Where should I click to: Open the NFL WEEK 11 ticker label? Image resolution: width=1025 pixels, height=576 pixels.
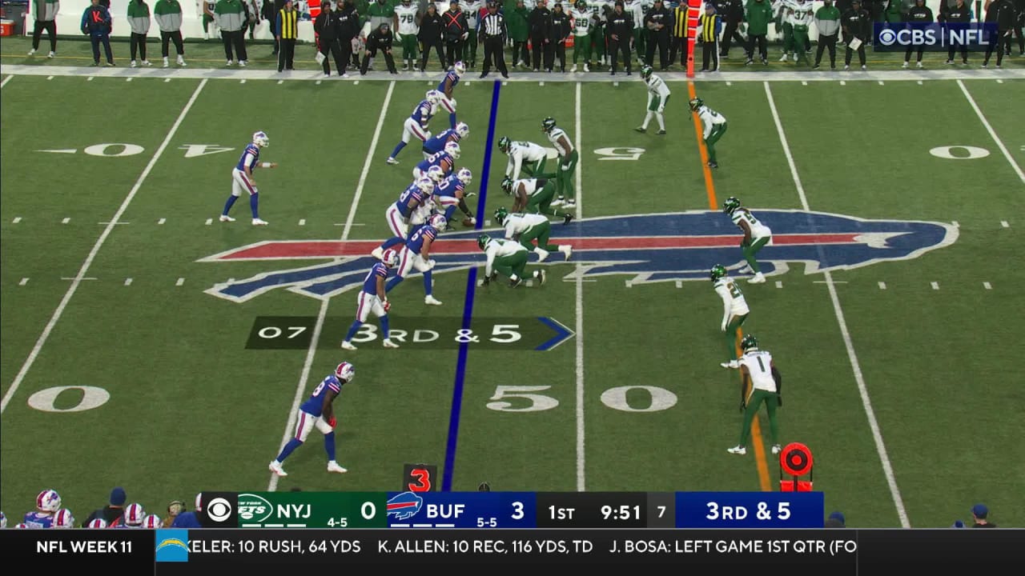point(84,547)
